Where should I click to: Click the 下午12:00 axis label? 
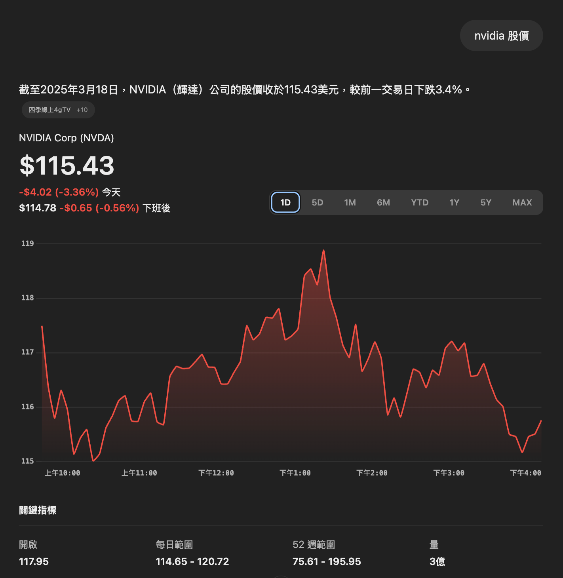tap(216, 473)
